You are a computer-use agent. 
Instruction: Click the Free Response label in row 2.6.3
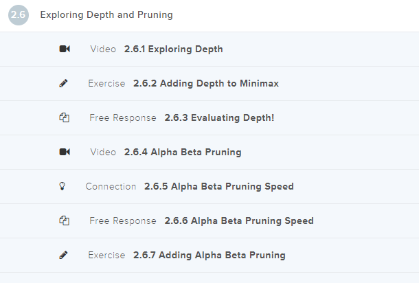(123, 118)
